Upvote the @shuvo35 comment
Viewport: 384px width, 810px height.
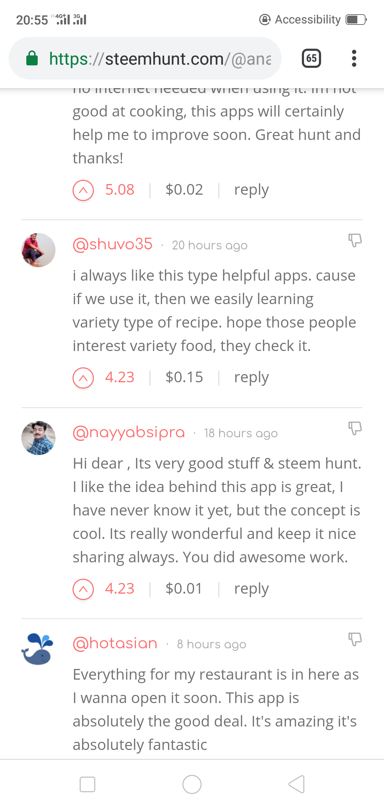[83, 377]
